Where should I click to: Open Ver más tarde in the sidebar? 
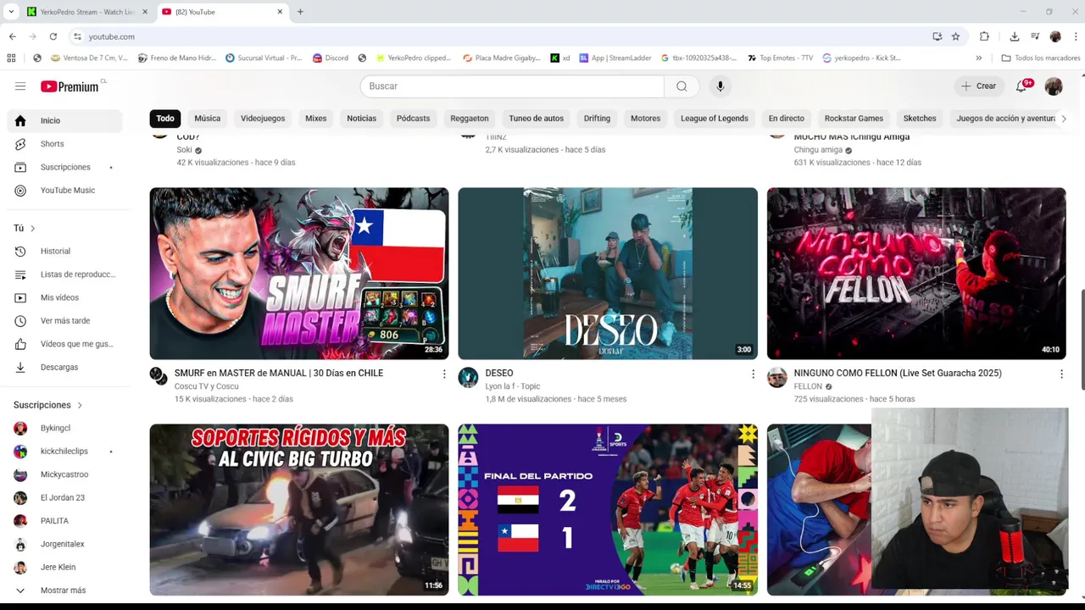[x=64, y=321]
